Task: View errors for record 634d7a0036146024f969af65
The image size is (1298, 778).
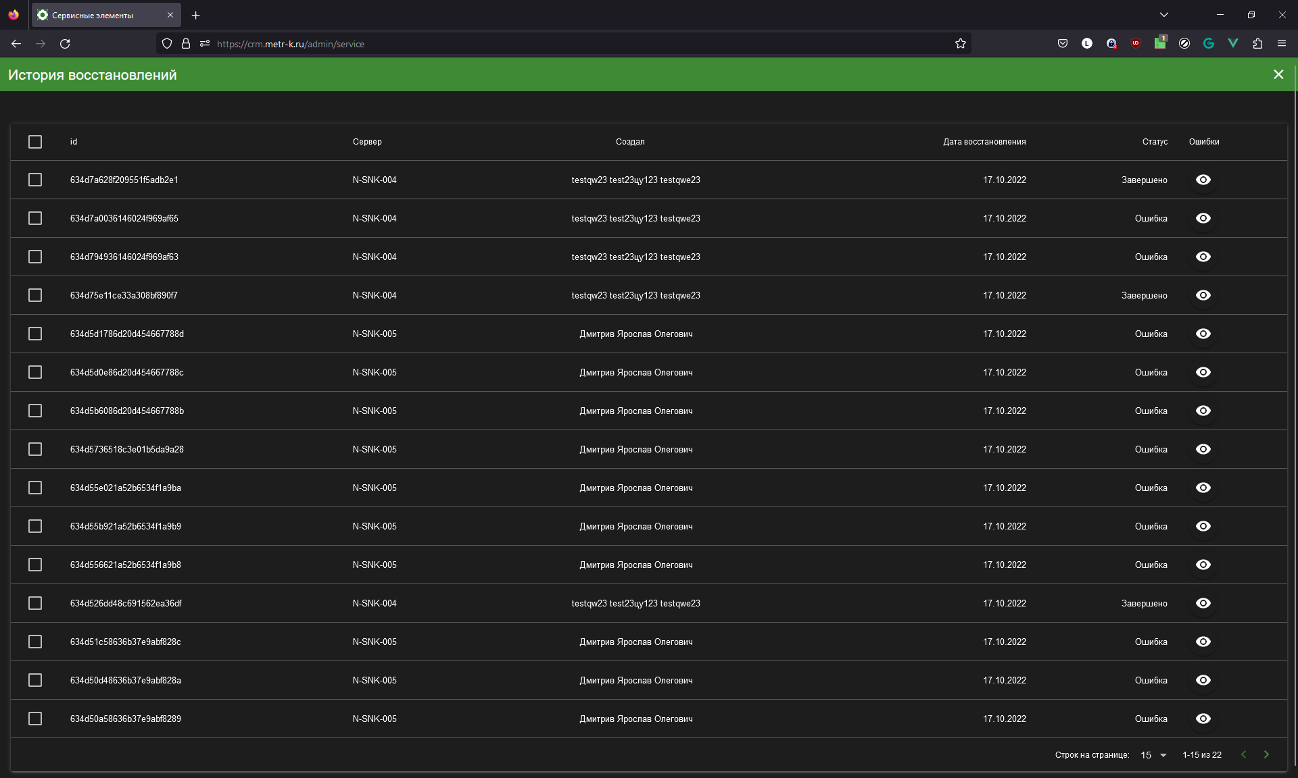Action: (1203, 218)
